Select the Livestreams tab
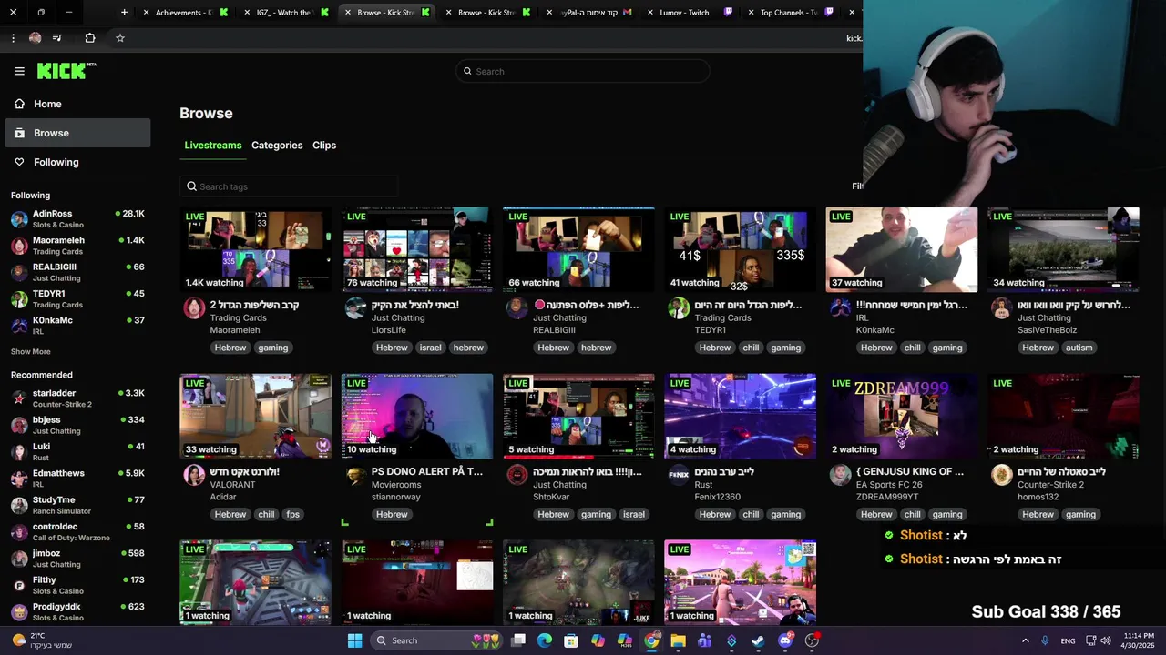This screenshot has width=1166, height=655. (x=213, y=146)
